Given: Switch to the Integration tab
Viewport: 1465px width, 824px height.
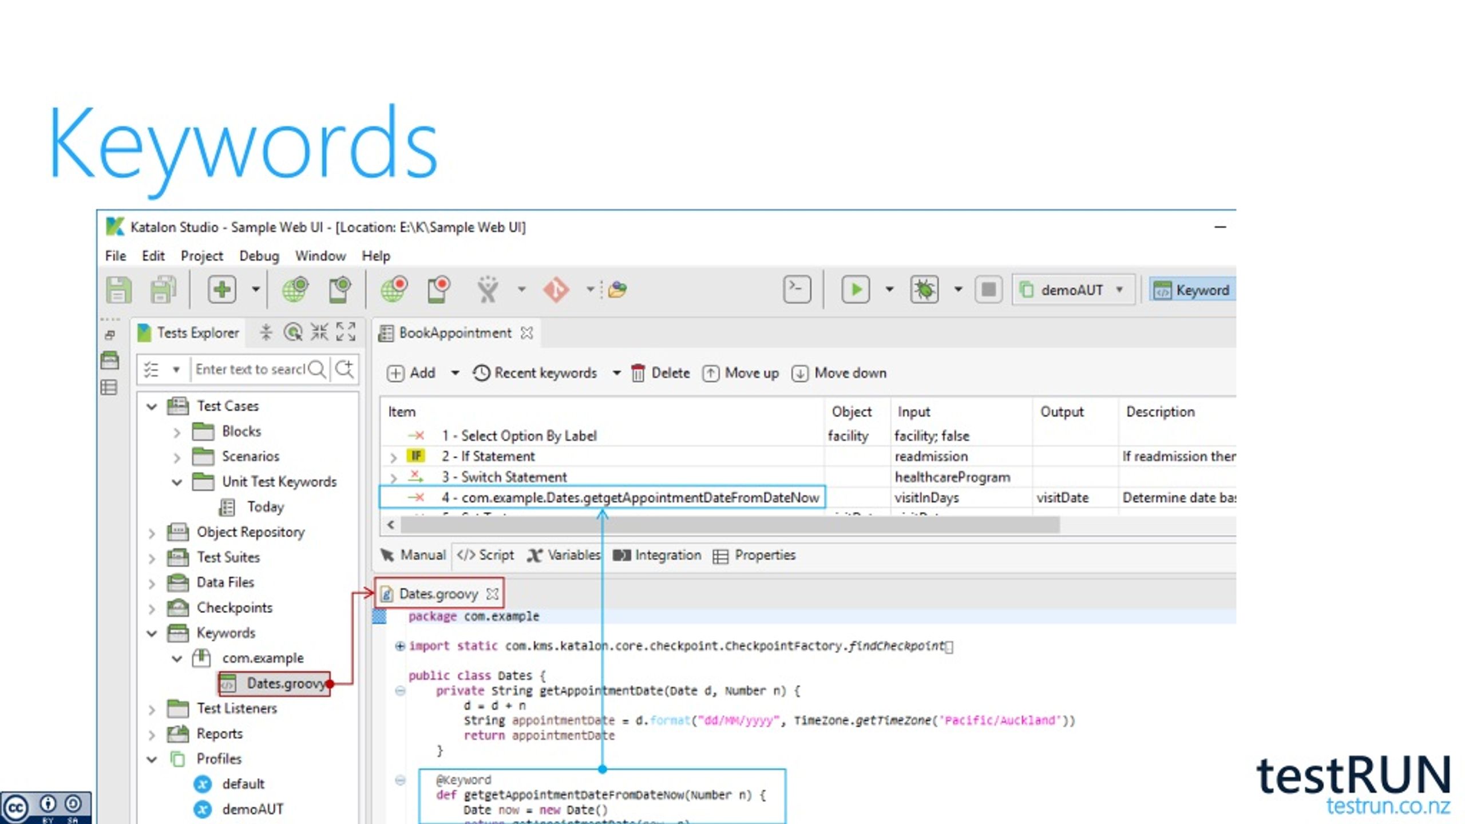Looking at the screenshot, I should [657, 555].
